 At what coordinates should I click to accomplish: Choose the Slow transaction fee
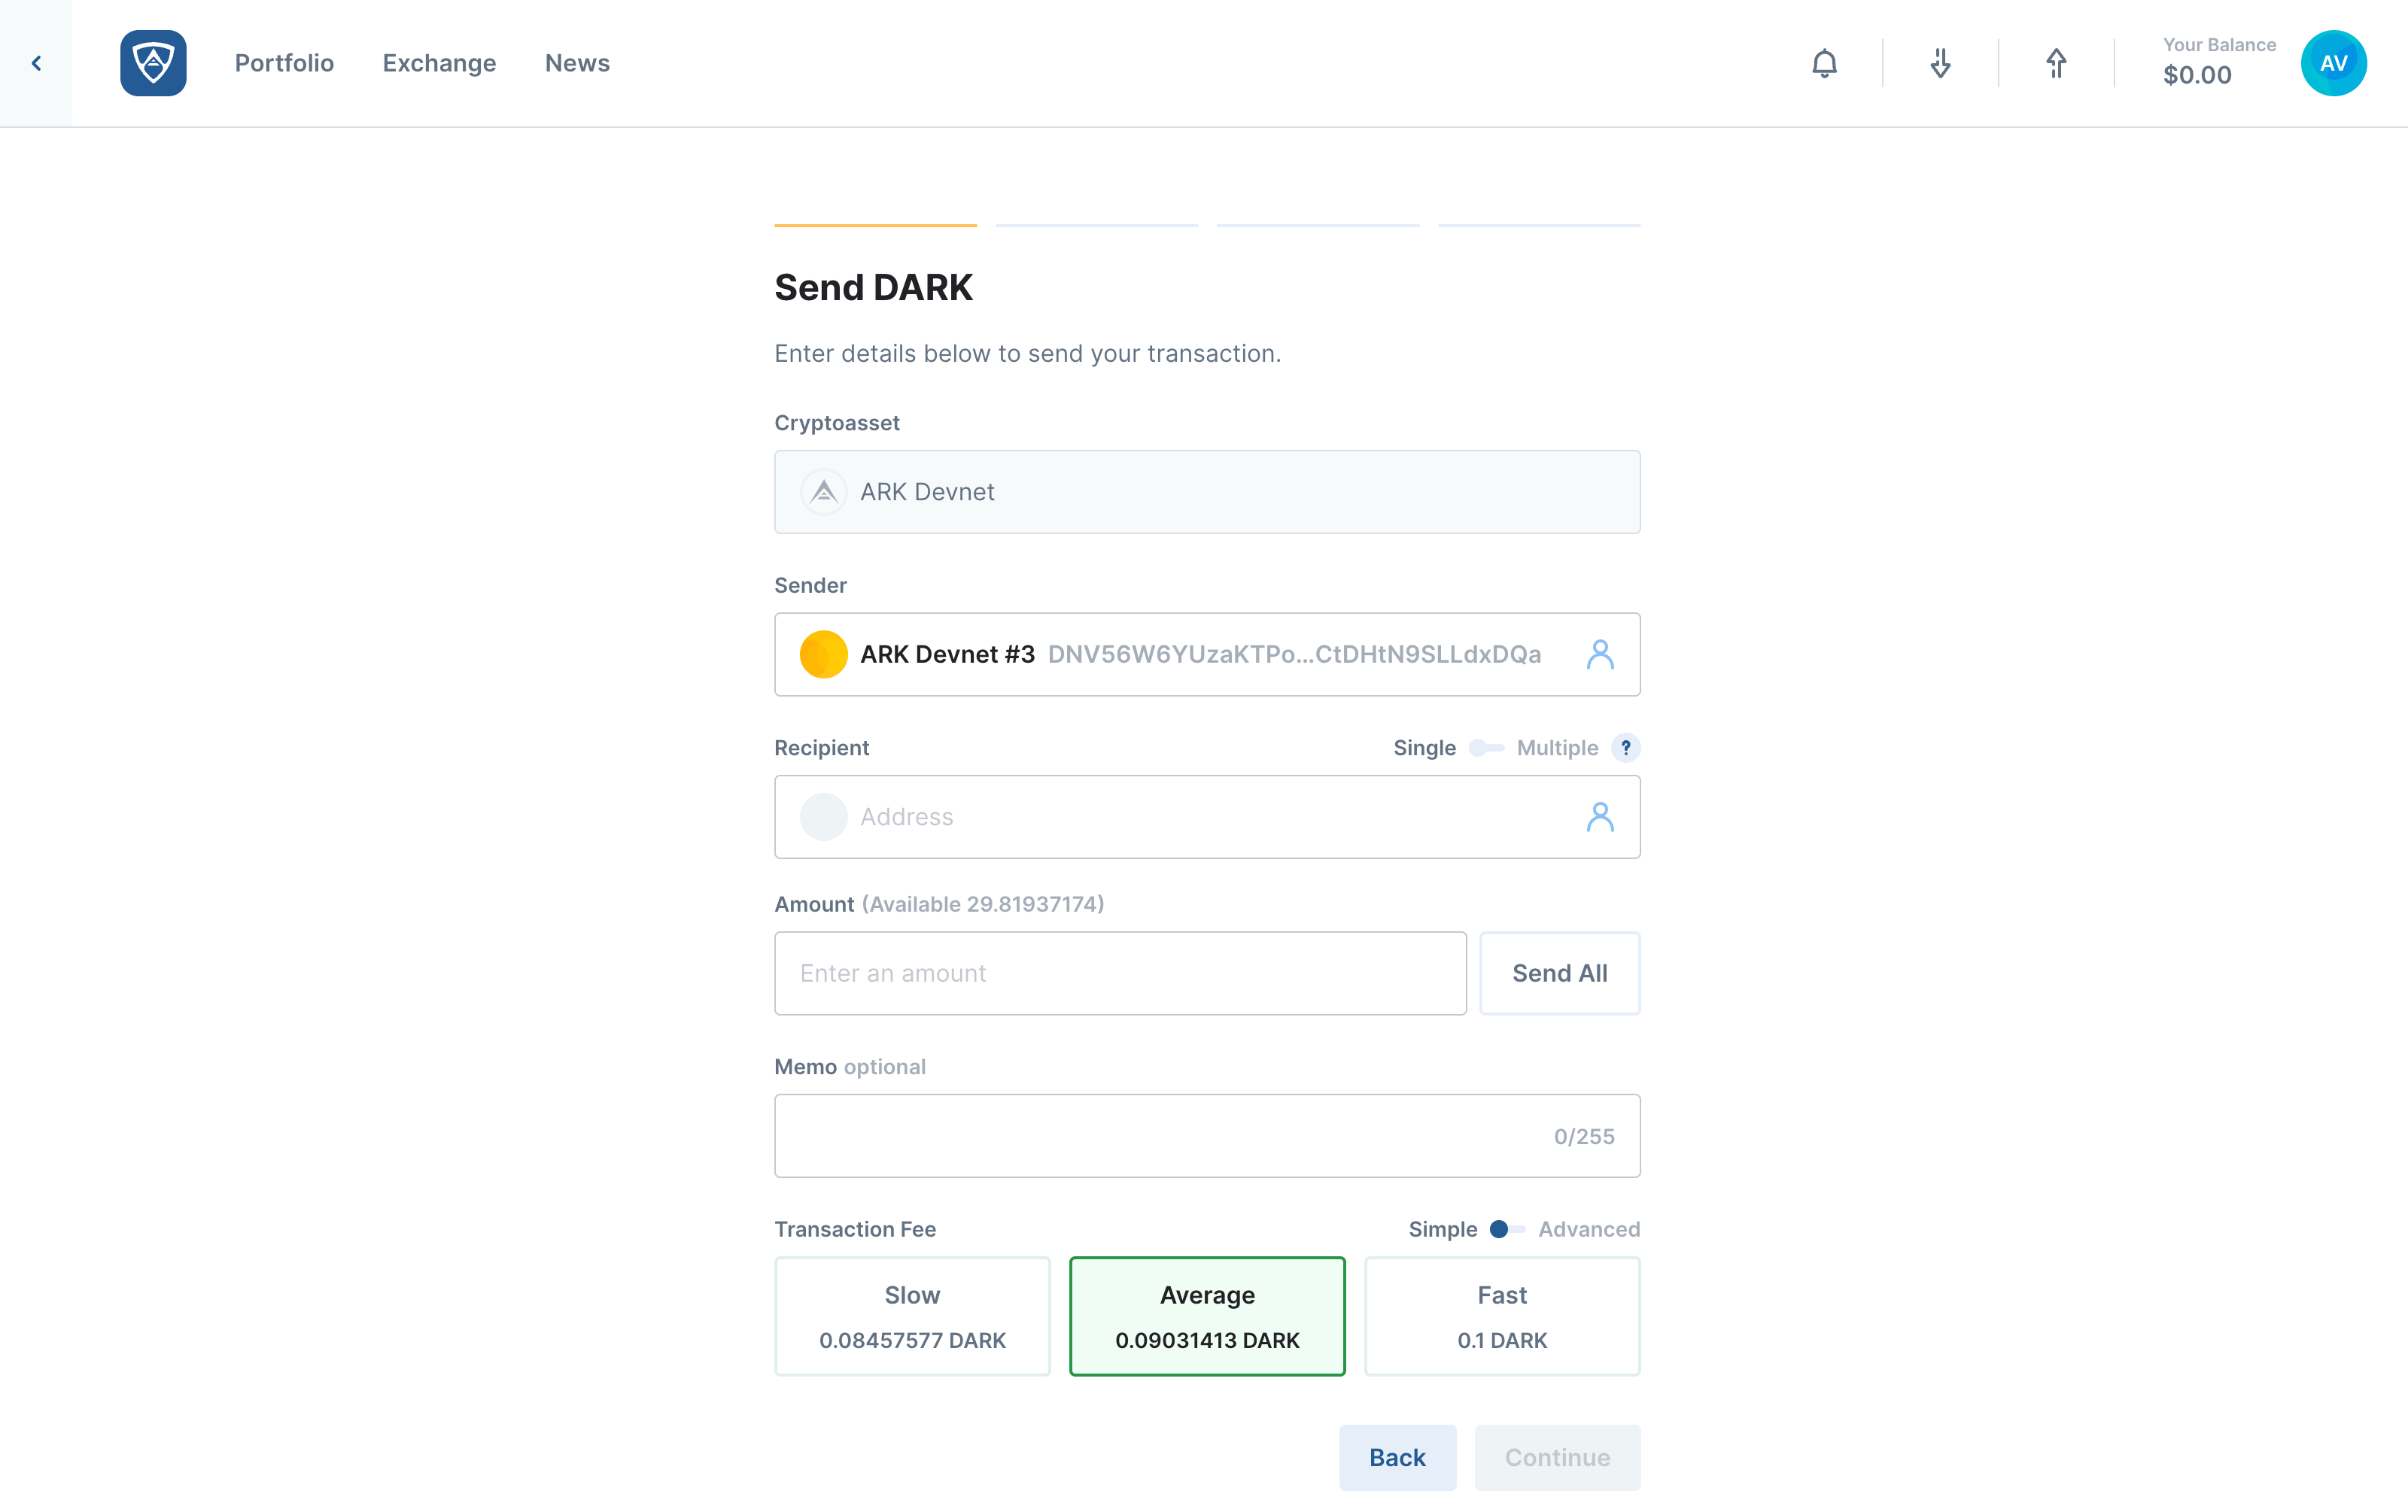(912, 1316)
